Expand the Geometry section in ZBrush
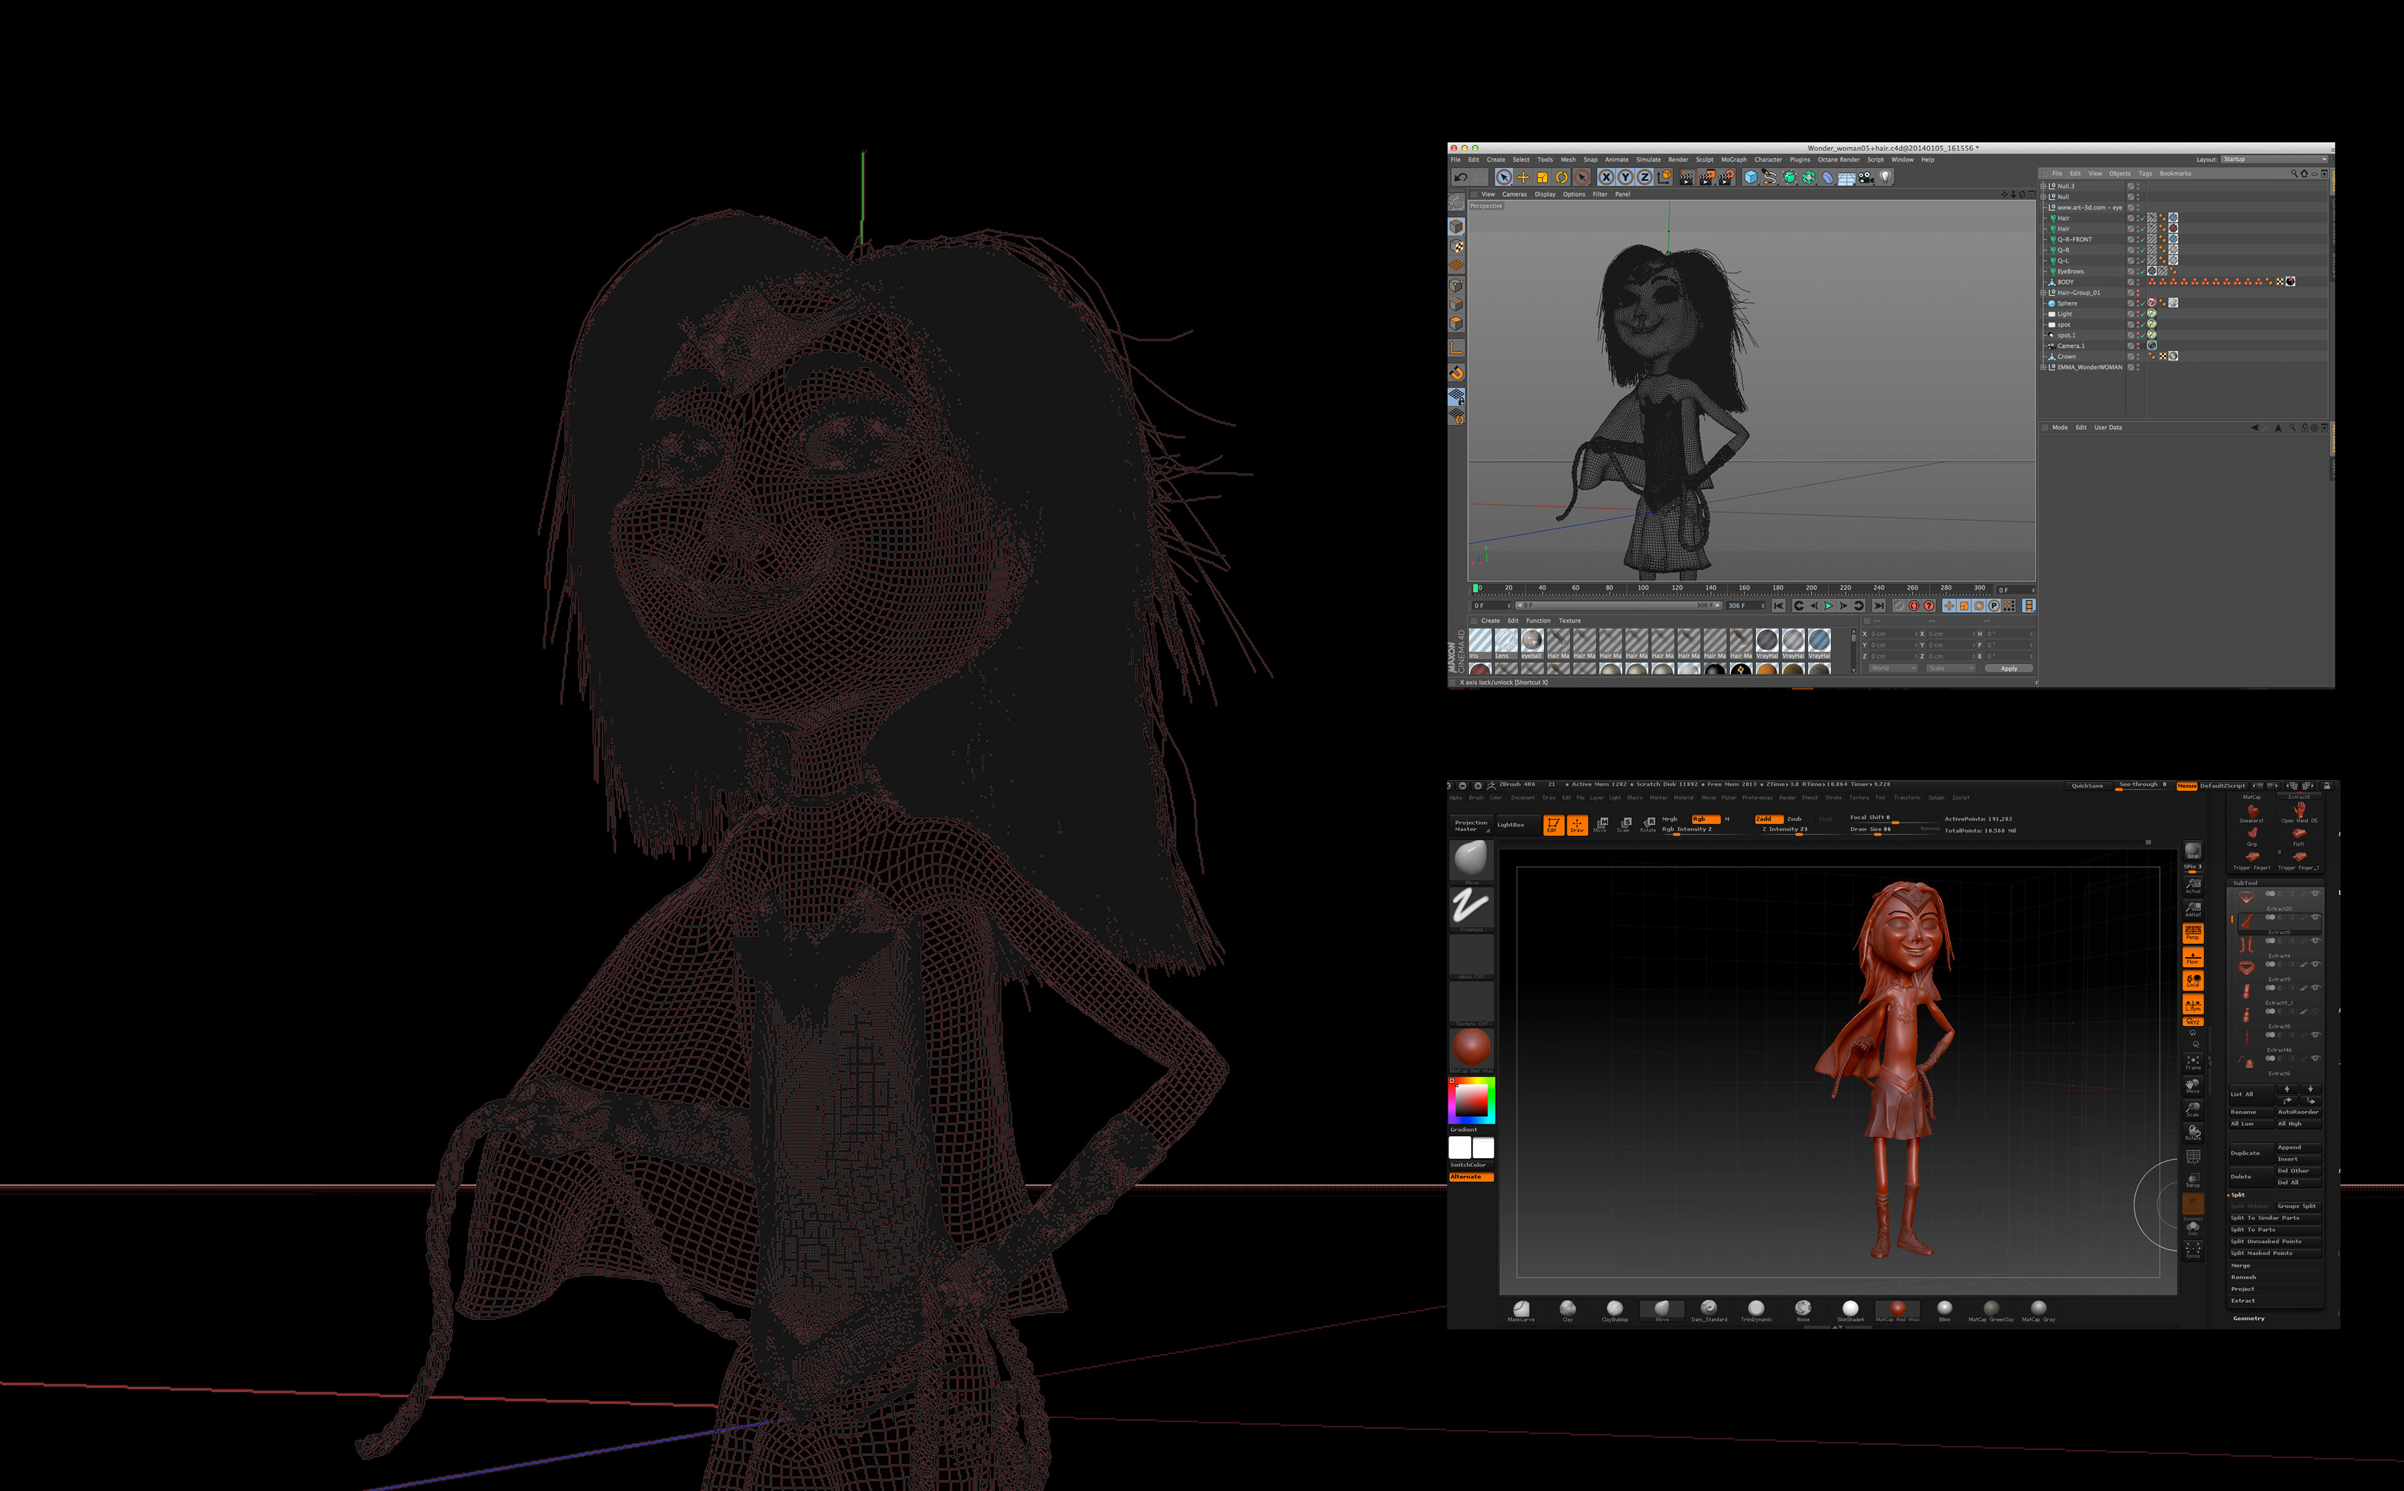This screenshot has height=1491, width=2404. 2249,1319
